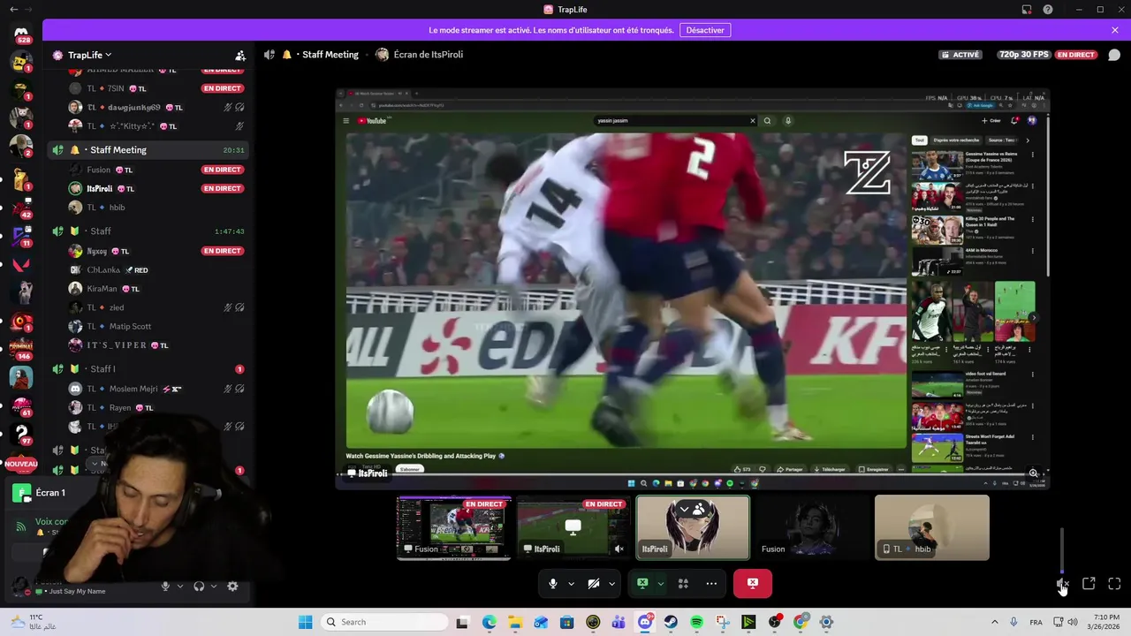Select TL hbib participant tile
The width and height of the screenshot is (1131, 636).
(x=931, y=527)
